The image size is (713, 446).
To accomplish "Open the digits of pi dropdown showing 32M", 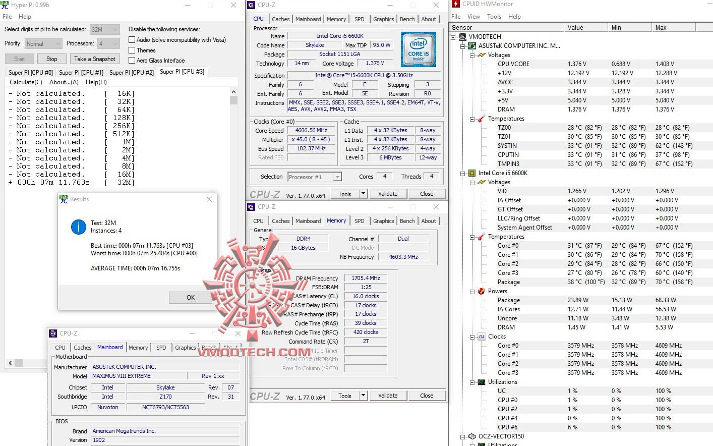I will [x=114, y=29].
